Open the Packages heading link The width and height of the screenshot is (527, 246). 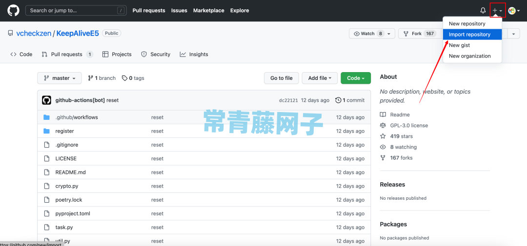click(x=394, y=224)
